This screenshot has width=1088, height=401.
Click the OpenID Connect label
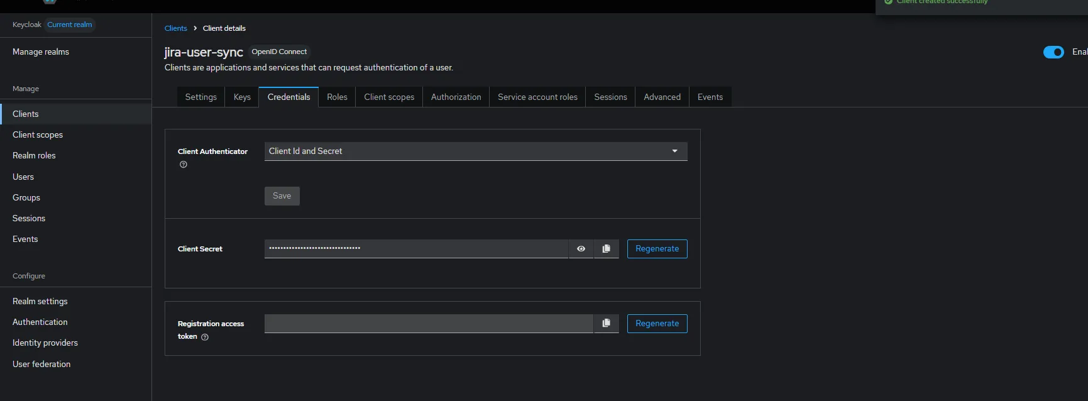279,52
